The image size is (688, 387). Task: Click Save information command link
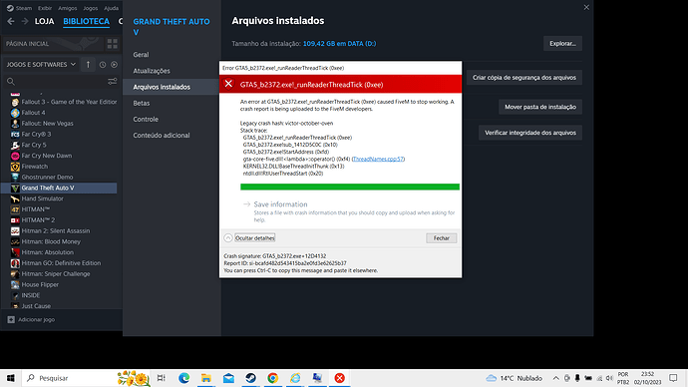(280, 204)
